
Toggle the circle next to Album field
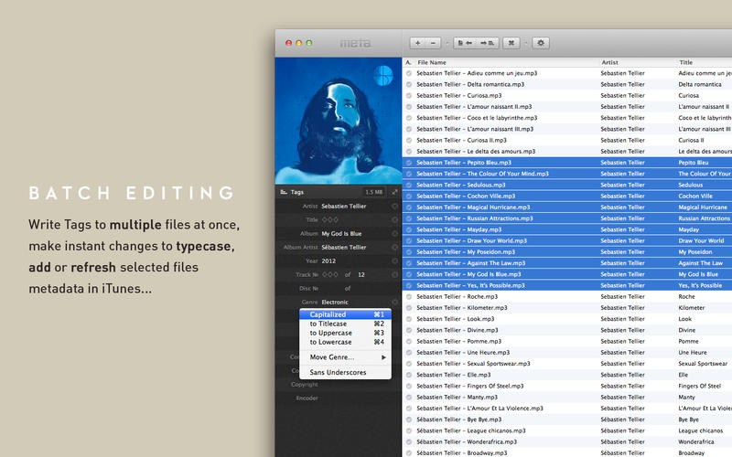(x=394, y=234)
